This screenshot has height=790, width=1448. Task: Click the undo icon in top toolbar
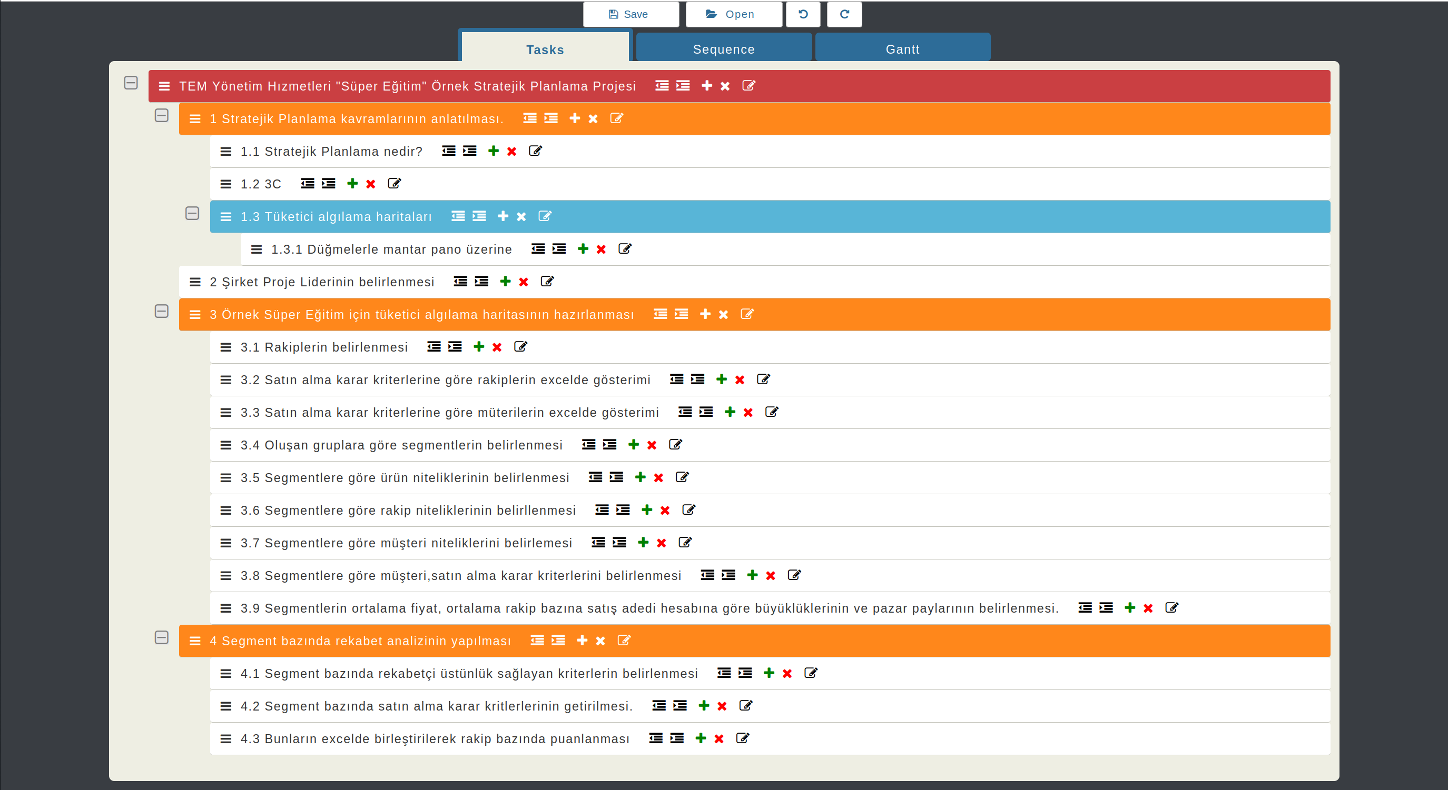[803, 14]
